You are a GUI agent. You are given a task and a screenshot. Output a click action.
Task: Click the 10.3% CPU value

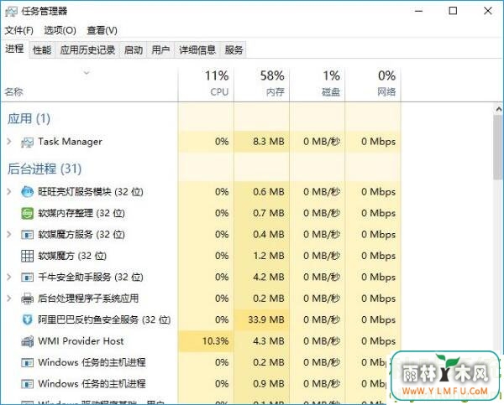(x=215, y=341)
